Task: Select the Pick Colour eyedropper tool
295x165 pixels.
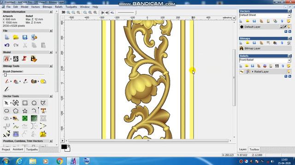Action: (25, 82)
